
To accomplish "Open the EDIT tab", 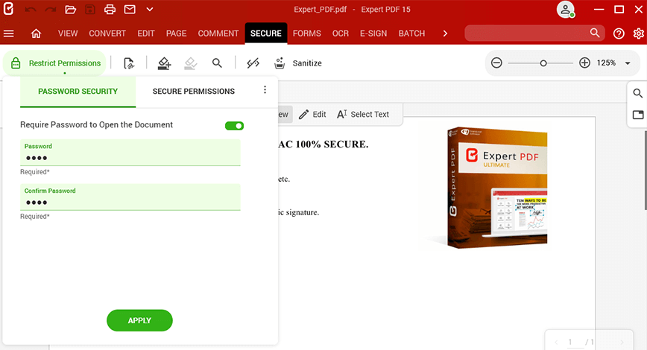I will pyautogui.click(x=146, y=34).
